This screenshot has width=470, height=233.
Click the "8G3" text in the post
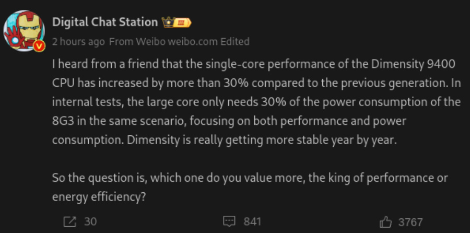tap(64, 121)
